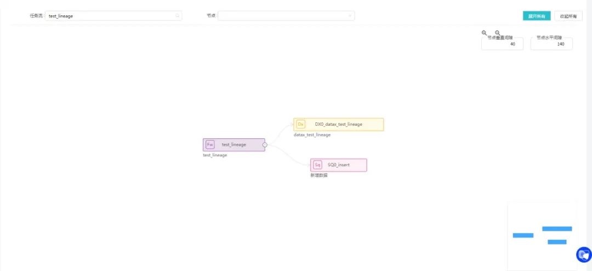Click the Fw icon on test_lineage node

[210, 145]
